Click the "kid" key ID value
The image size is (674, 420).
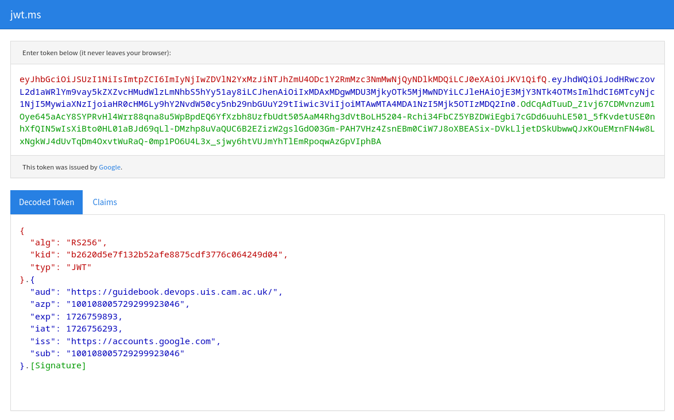tap(175, 255)
